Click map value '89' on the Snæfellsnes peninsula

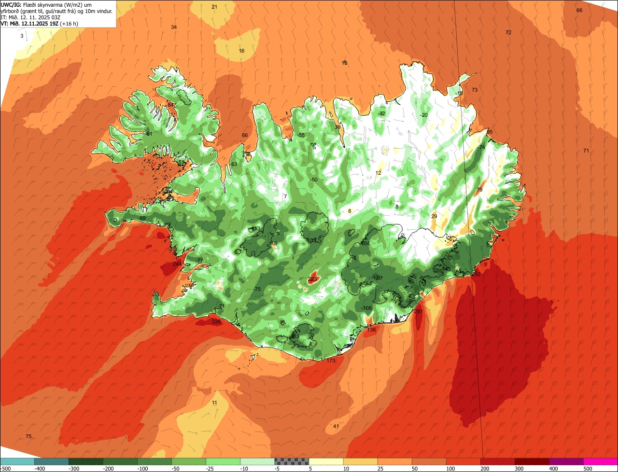click(142, 219)
